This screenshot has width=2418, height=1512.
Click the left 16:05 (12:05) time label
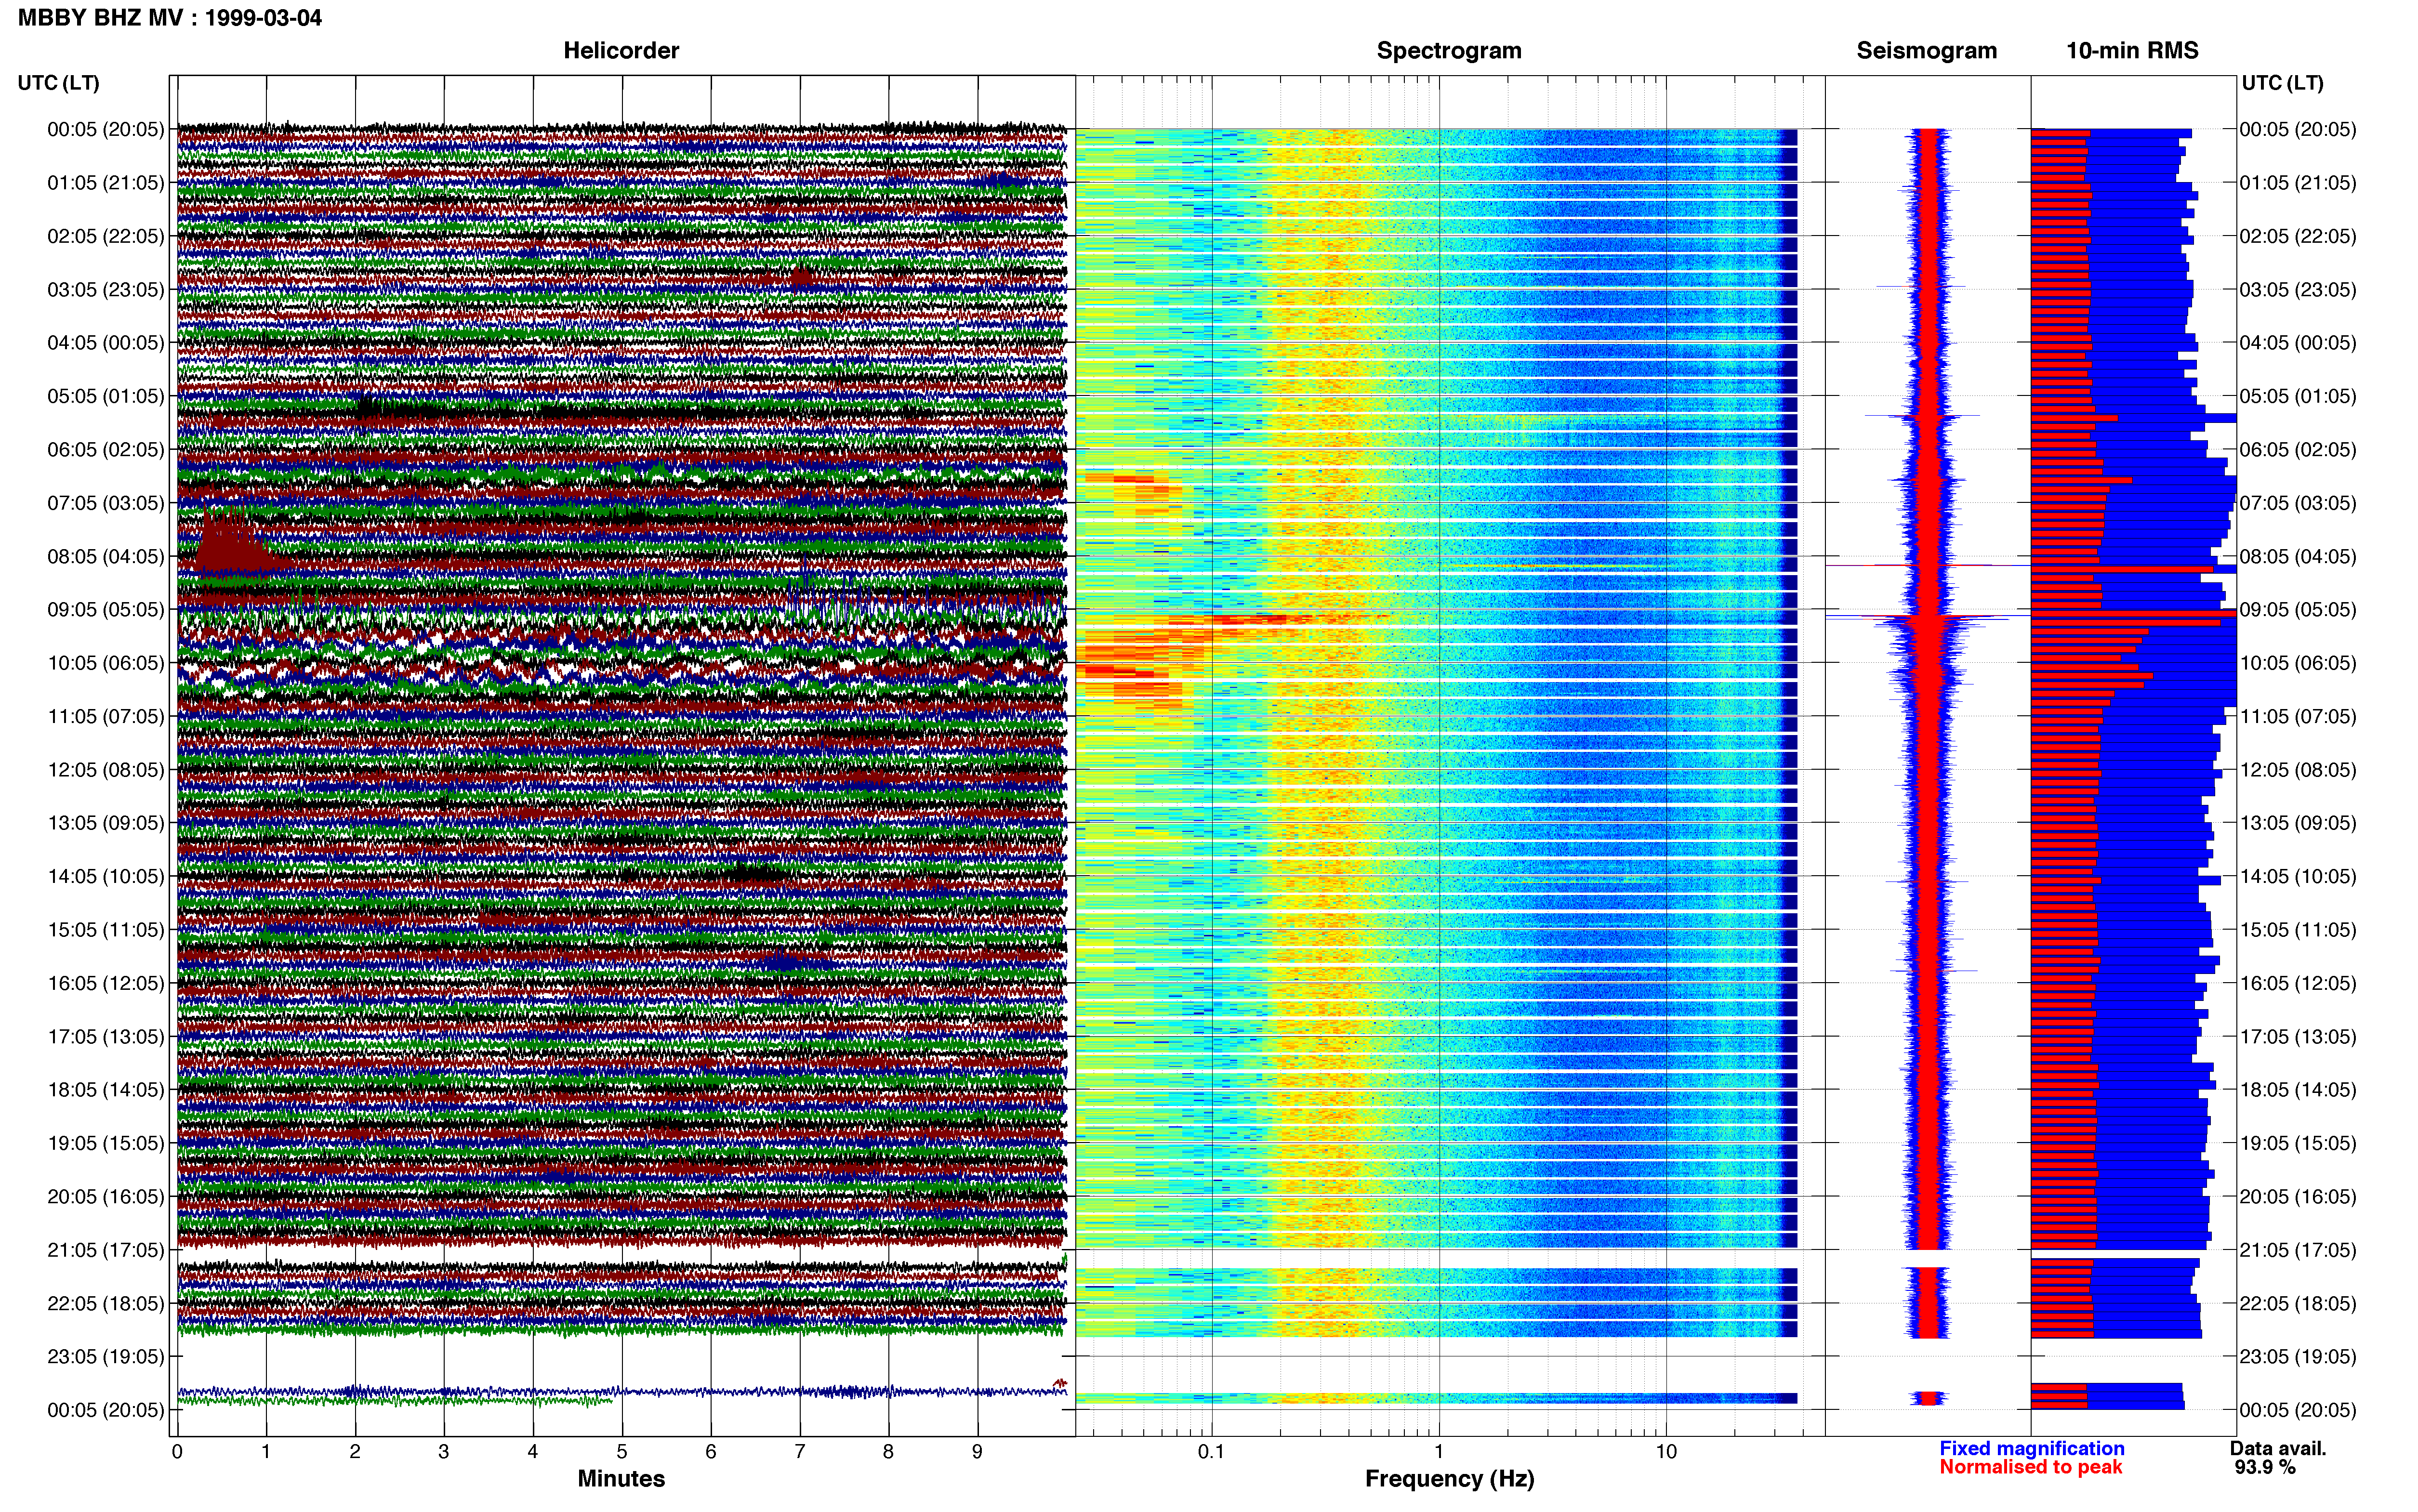point(105,983)
